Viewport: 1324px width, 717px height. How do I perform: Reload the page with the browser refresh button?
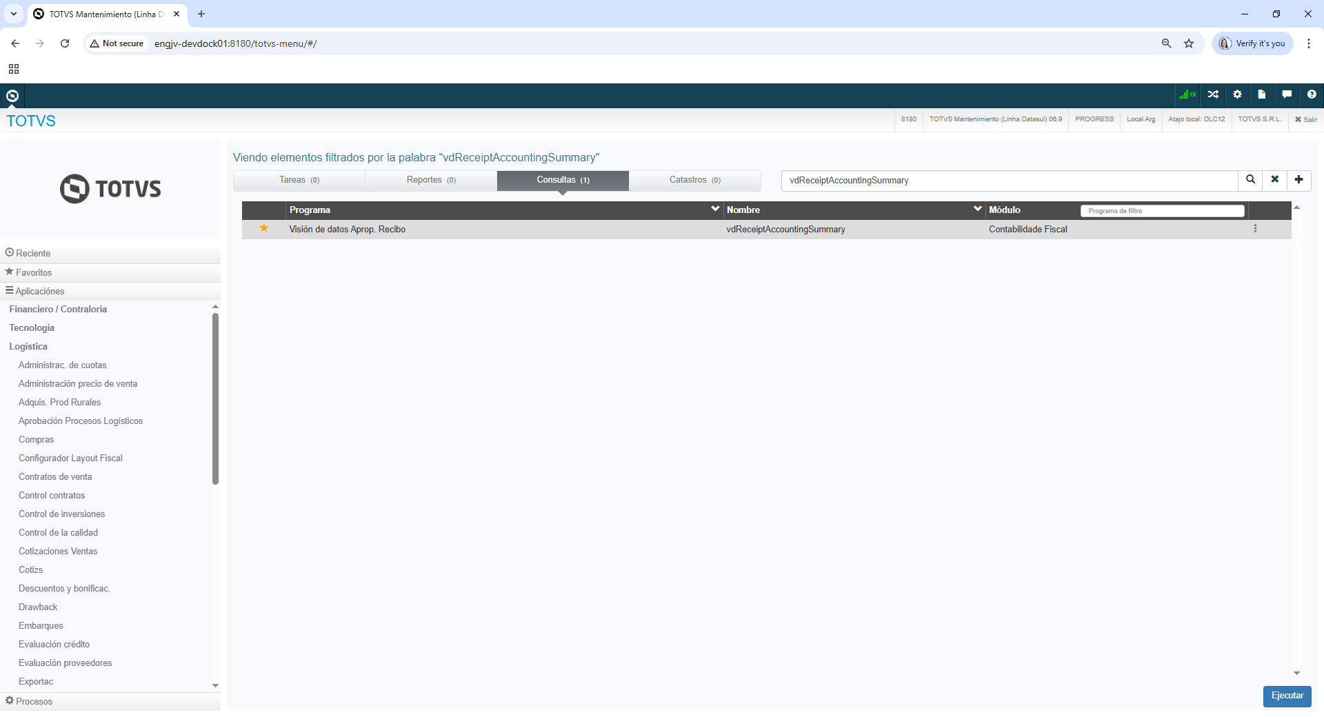click(x=65, y=43)
